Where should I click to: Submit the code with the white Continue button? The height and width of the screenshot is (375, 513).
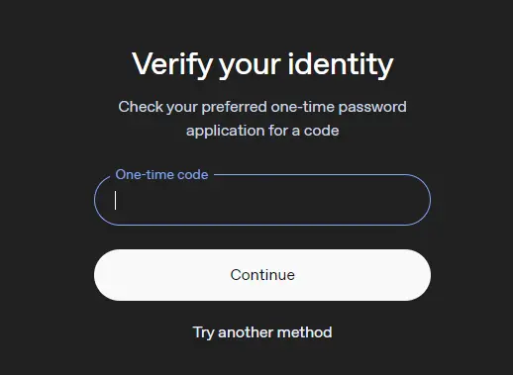click(x=262, y=275)
